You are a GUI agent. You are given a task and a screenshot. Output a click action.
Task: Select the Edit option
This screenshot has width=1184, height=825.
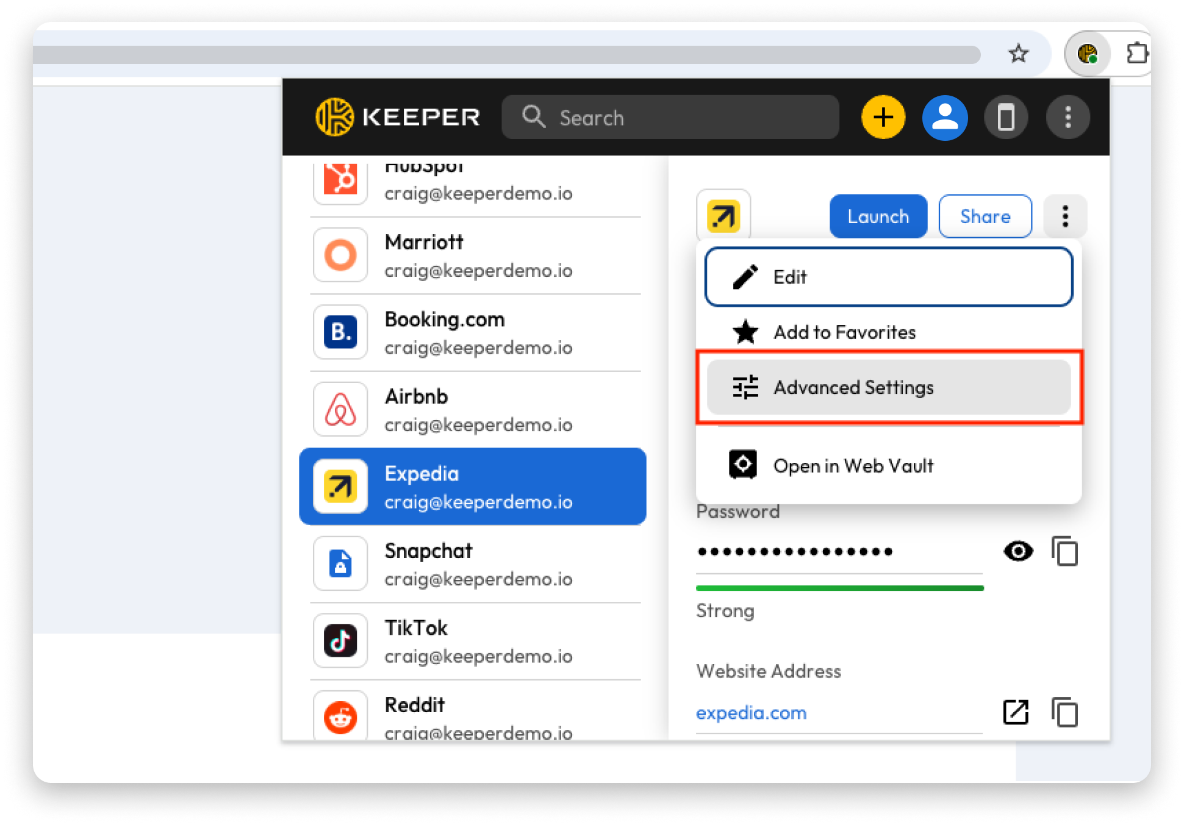point(789,277)
